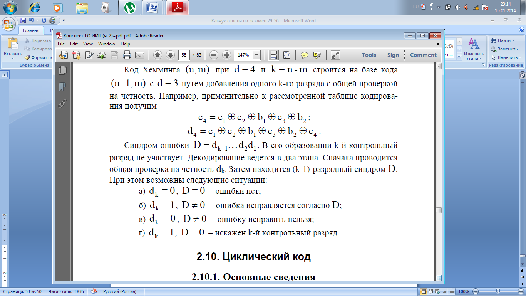The height and width of the screenshot is (296, 526).
Task: Click Заменить replace in Word ribbon
Action: coord(504,49)
